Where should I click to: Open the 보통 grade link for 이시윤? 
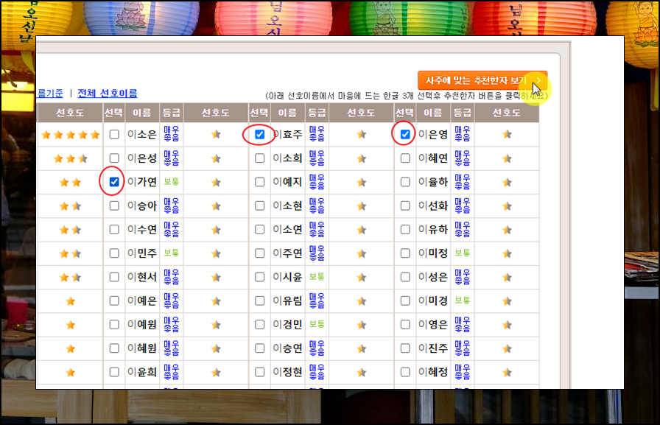pos(317,276)
